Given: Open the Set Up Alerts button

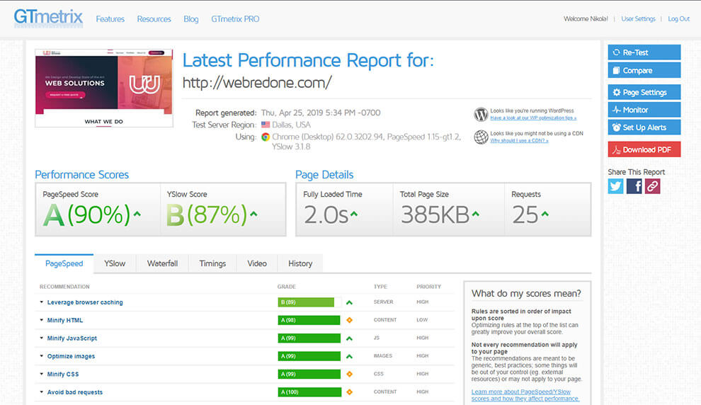Looking at the screenshot, I should click(x=644, y=127).
